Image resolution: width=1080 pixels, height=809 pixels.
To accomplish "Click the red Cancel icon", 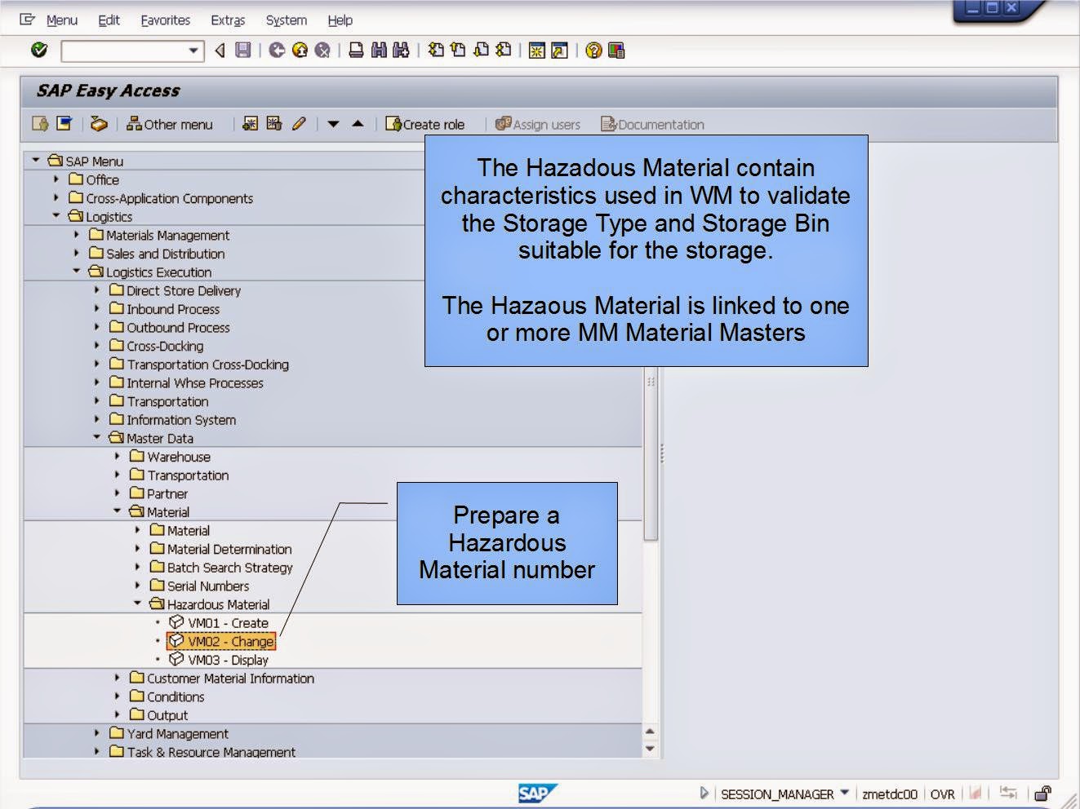I will 322,51.
